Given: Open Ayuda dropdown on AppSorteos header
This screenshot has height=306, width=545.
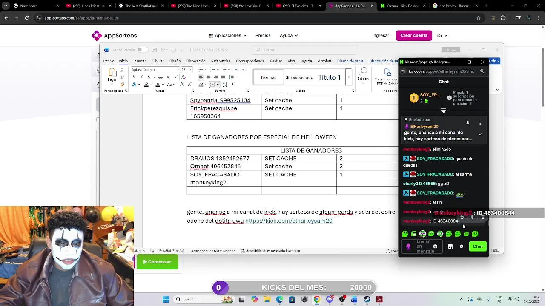Looking at the screenshot, I should 289,35.
